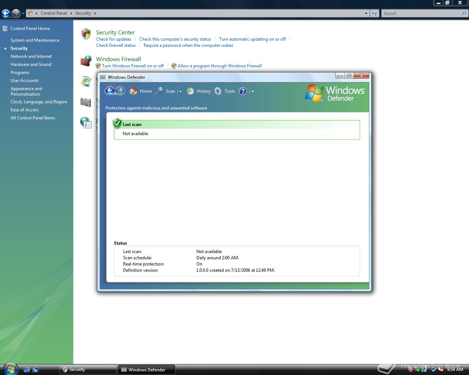Click the clock showing 9:54 AM

pyautogui.click(x=455, y=370)
